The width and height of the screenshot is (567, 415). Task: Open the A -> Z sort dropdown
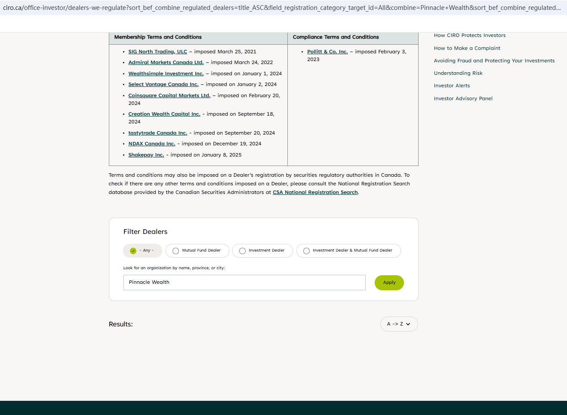(x=399, y=324)
